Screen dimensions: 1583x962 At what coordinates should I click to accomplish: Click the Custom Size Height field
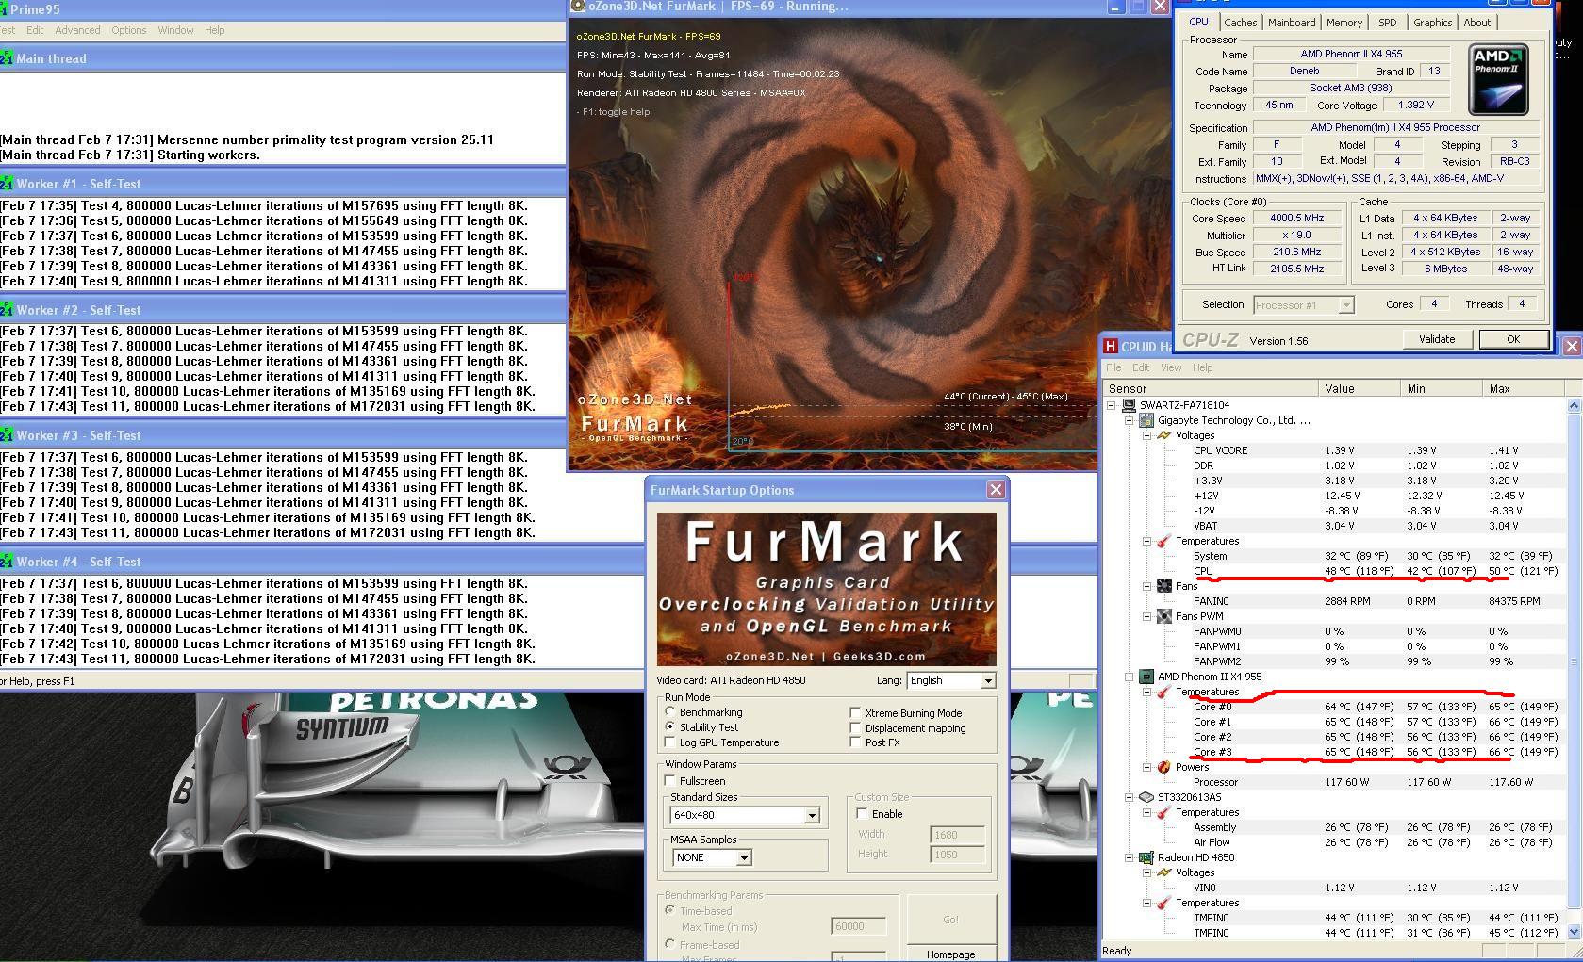pos(957,855)
